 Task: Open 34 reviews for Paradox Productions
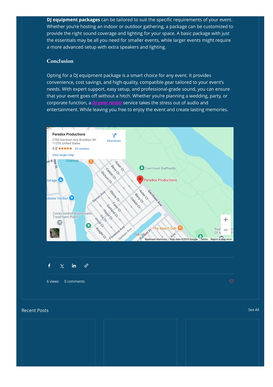coord(82,149)
